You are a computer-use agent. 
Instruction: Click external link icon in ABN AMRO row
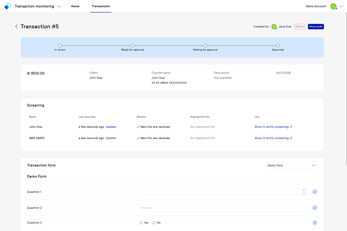coord(291,138)
